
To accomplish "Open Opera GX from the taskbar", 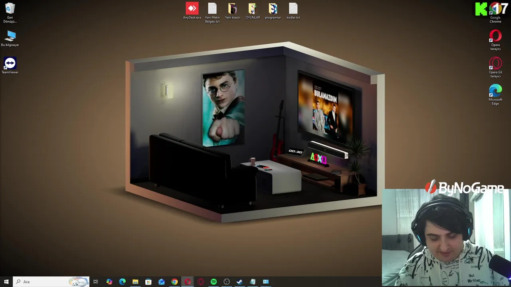I will (x=200, y=282).
